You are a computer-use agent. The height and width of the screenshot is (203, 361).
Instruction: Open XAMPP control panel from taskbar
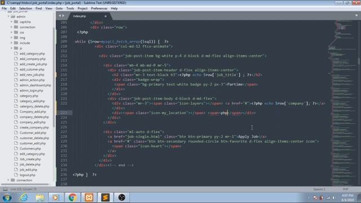click(x=89, y=197)
